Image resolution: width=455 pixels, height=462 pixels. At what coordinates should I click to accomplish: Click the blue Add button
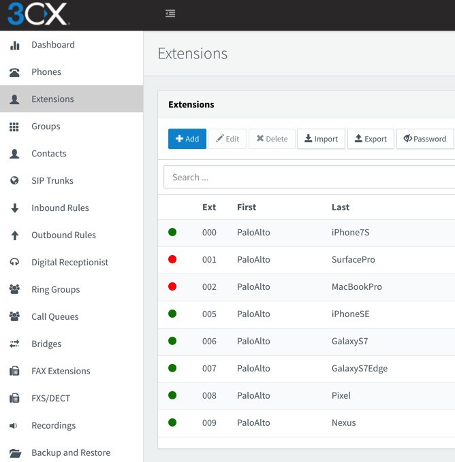(187, 139)
